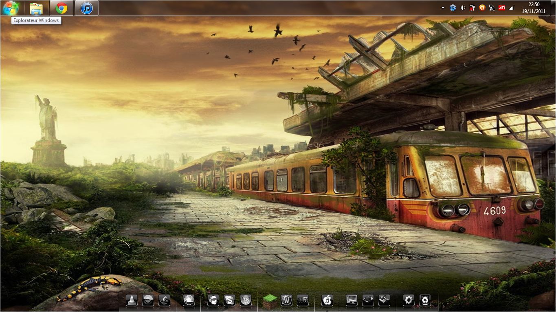Launch World of Warcraft from the dock
Image resolution: width=556 pixels, height=312 pixels.
point(286,300)
